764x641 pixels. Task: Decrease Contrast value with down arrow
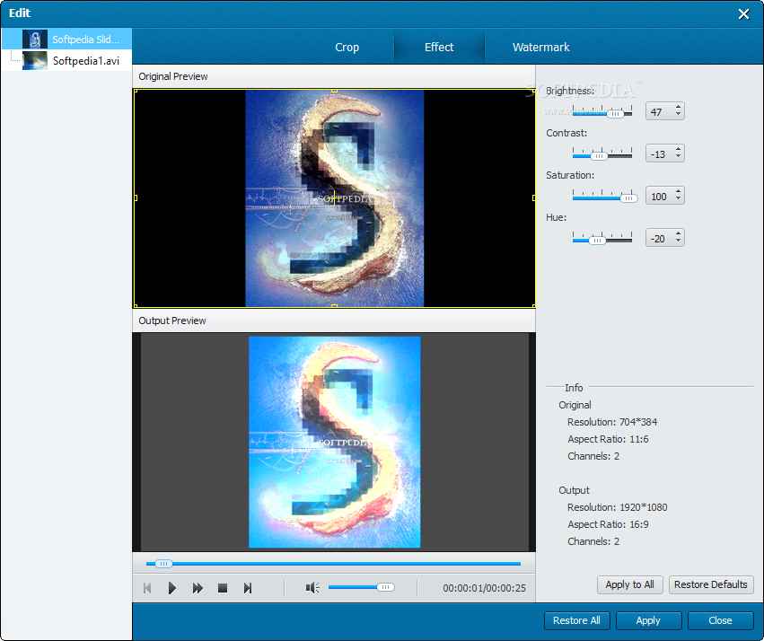click(678, 157)
